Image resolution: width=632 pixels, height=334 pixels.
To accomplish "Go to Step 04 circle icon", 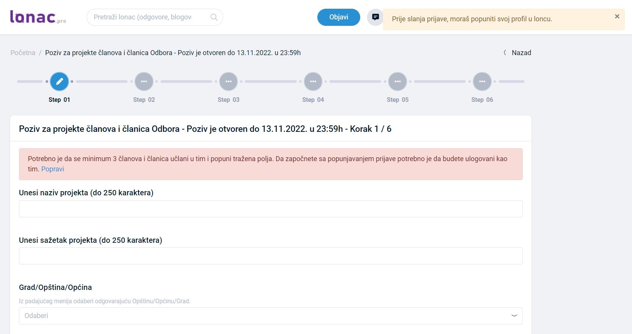I will click(313, 81).
